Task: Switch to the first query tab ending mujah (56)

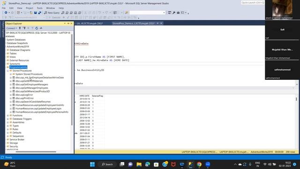Action: click(x=90, y=23)
